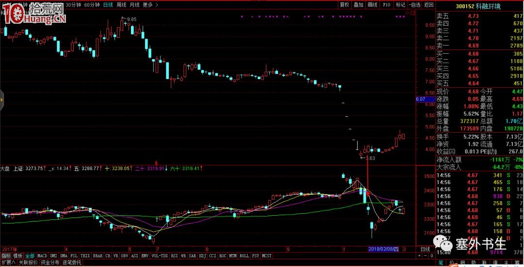
Task: Apply the TRIX indicator
Action: click(85, 256)
